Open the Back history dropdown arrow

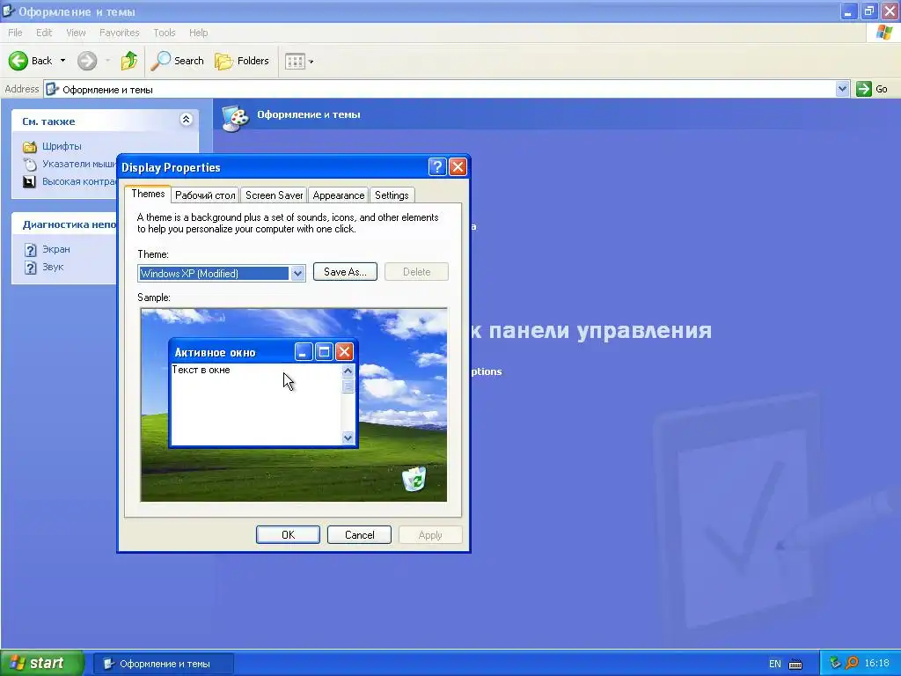(x=62, y=61)
